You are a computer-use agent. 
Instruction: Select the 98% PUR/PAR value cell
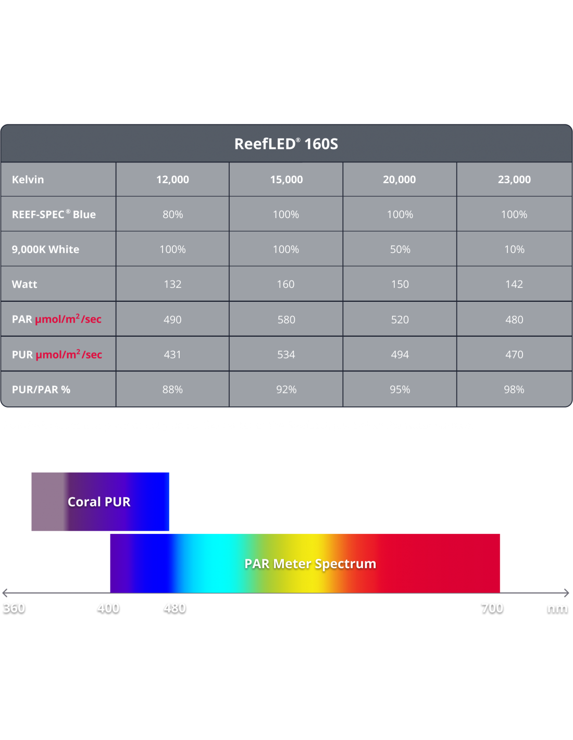[514, 389]
